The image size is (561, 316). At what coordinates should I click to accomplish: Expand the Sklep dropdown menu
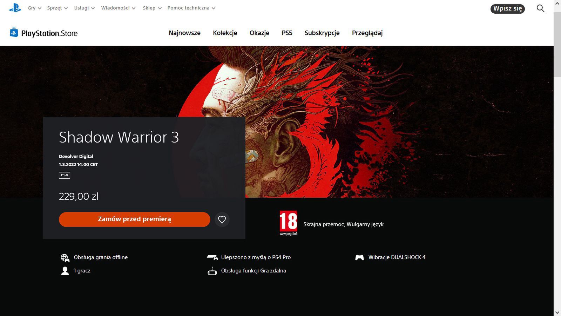pyautogui.click(x=152, y=8)
